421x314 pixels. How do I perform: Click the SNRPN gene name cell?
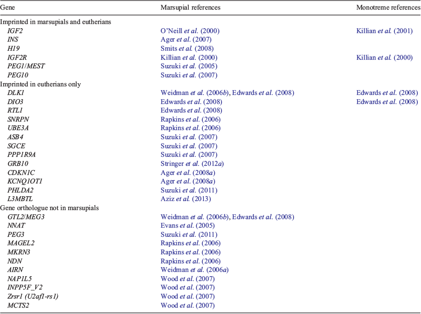click(x=18, y=119)
